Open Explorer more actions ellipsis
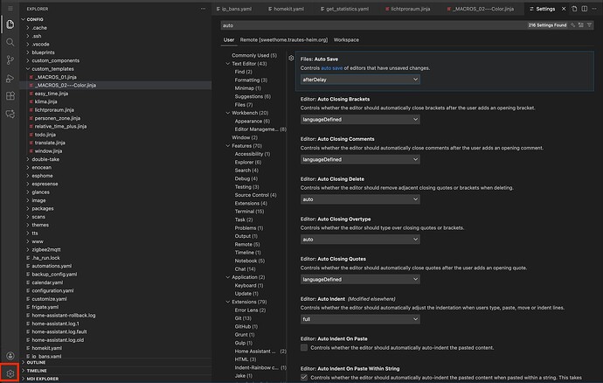Viewport: 603px width, 383px height. pyautogui.click(x=203, y=9)
